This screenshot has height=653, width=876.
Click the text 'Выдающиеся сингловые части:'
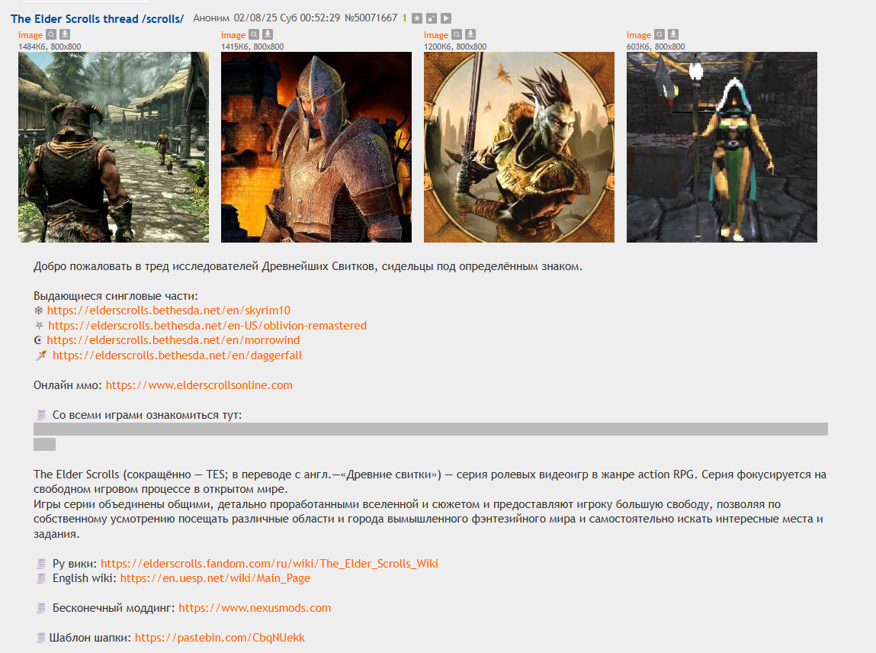pos(116,296)
